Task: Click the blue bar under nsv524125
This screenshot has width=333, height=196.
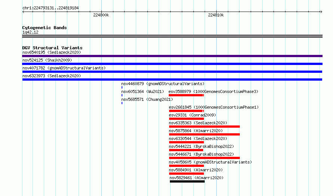Action: pyautogui.click(x=172, y=64)
